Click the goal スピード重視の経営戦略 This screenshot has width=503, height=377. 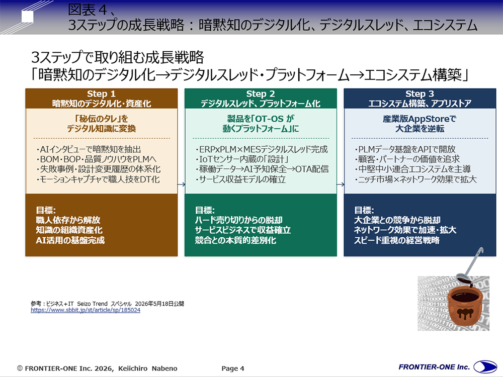(397, 240)
